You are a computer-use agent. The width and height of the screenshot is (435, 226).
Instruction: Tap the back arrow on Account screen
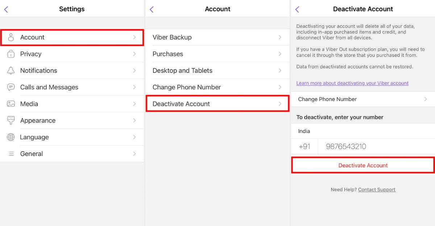152,9
